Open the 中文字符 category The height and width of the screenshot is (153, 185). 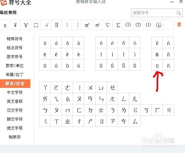[15, 93]
